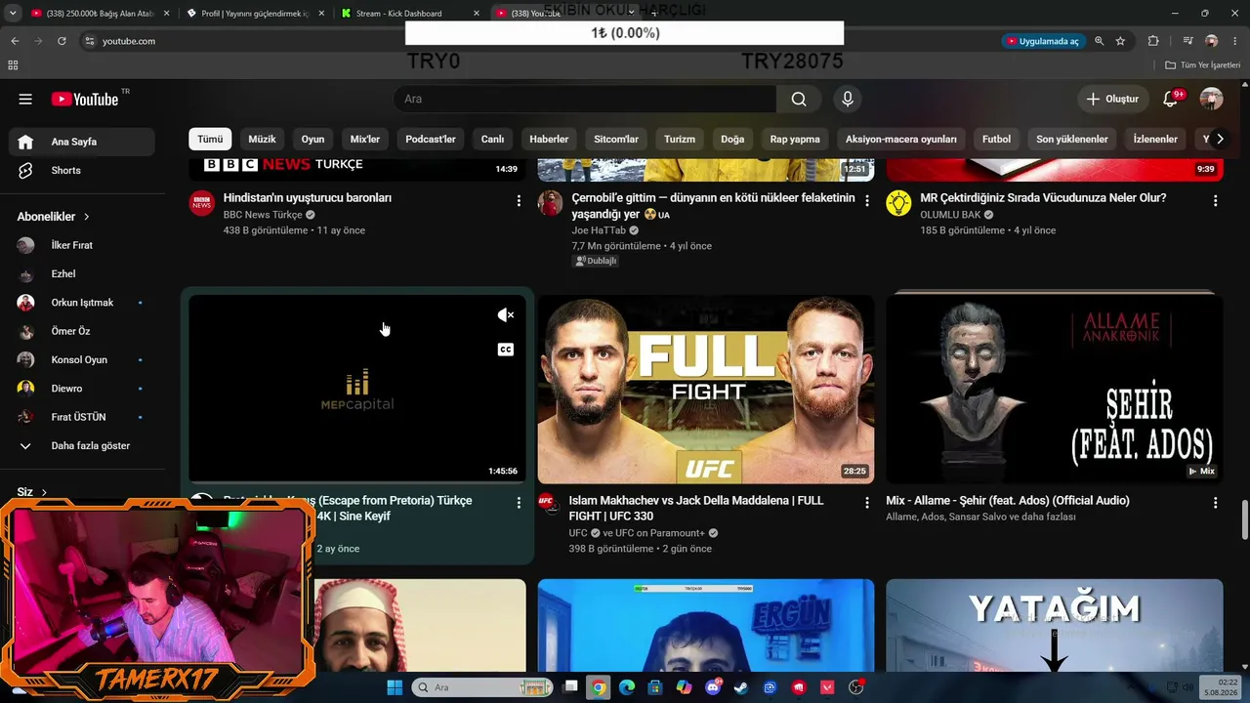Open more options for the Çernobil video

(x=866, y=200)
